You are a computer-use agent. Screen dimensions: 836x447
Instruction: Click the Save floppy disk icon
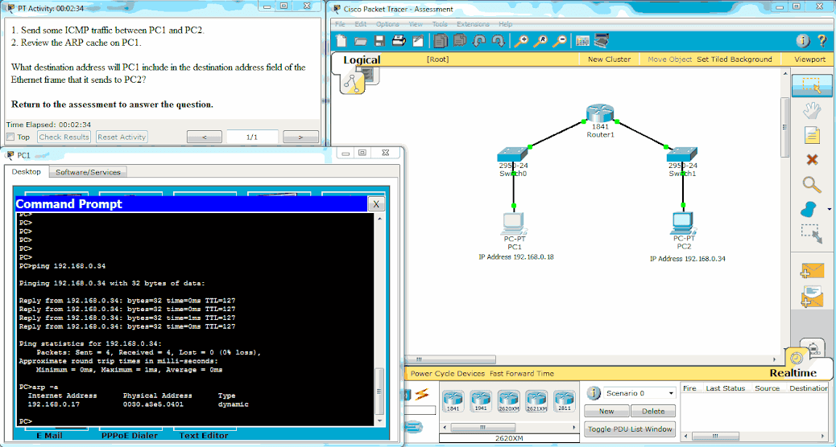tap(379, 41)
